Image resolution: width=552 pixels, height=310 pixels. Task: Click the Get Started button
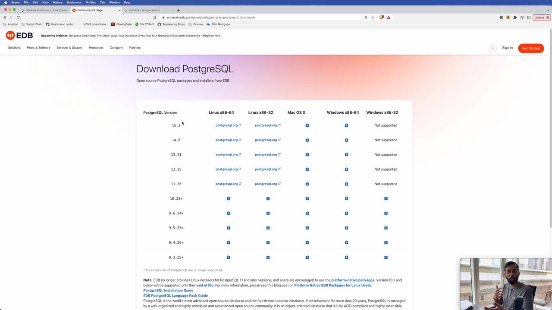tap(531, 48)
